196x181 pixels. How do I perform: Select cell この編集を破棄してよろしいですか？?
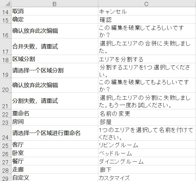coord(147,31)
